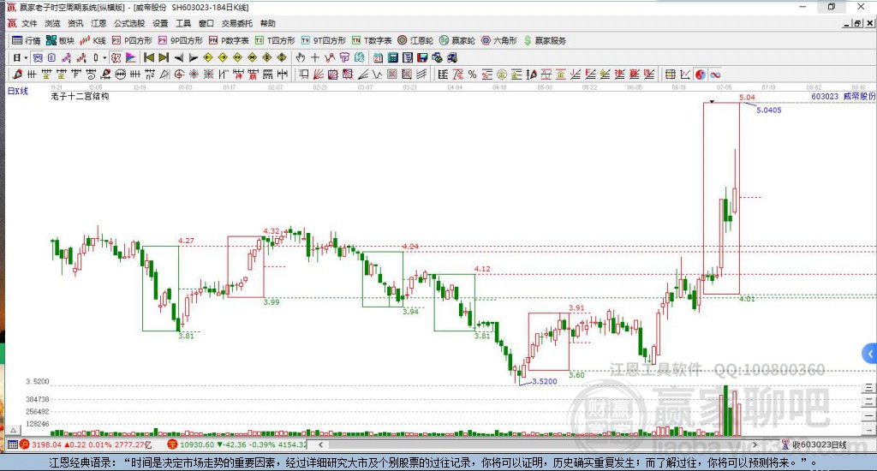Click the percent sign tool icon
This screenshot has height=471, width=877.
(472, 75)
